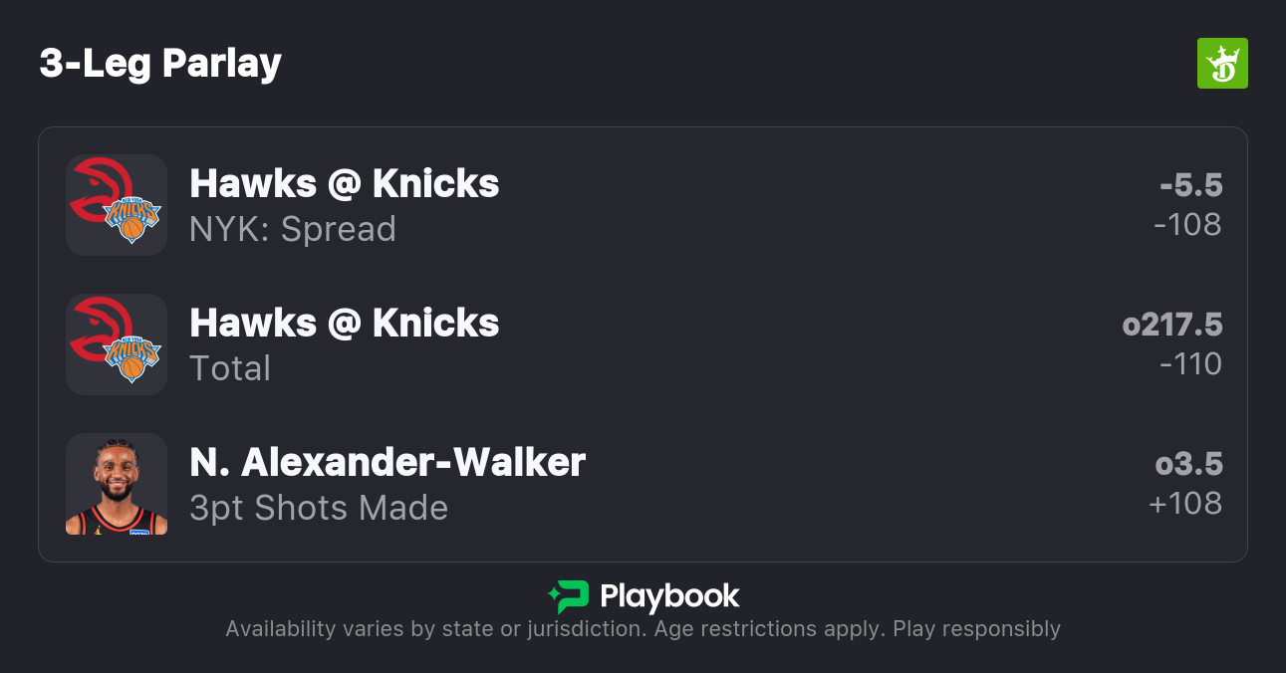Open N. Alexander-Walker's headshot photo
The image size is (1286, 673).
click(117, 484)
